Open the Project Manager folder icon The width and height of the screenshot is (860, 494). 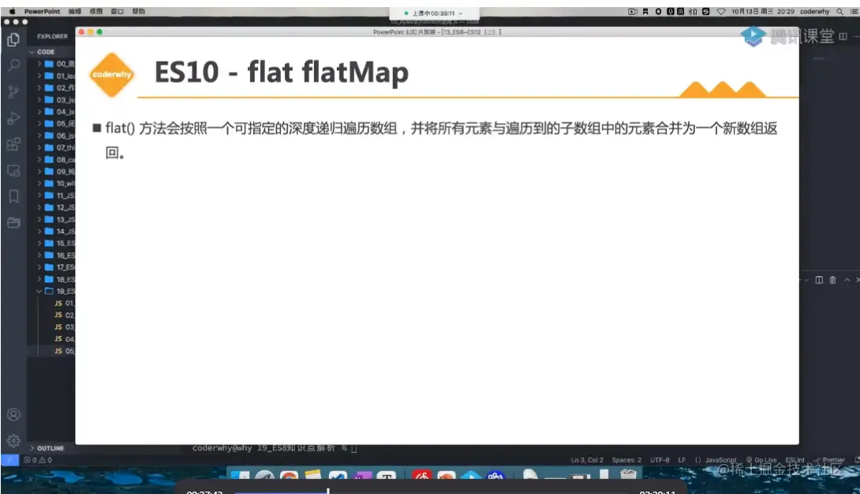(13, 222)
